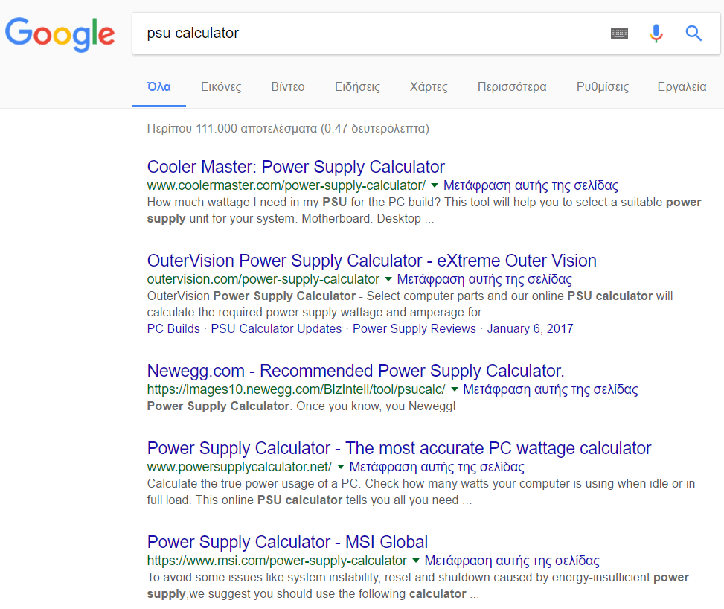Image resolution: width=724 pixels, height=609 pixels.
Task: Expand dropdown arrow beside newegg.com URL
Action: 454,389
